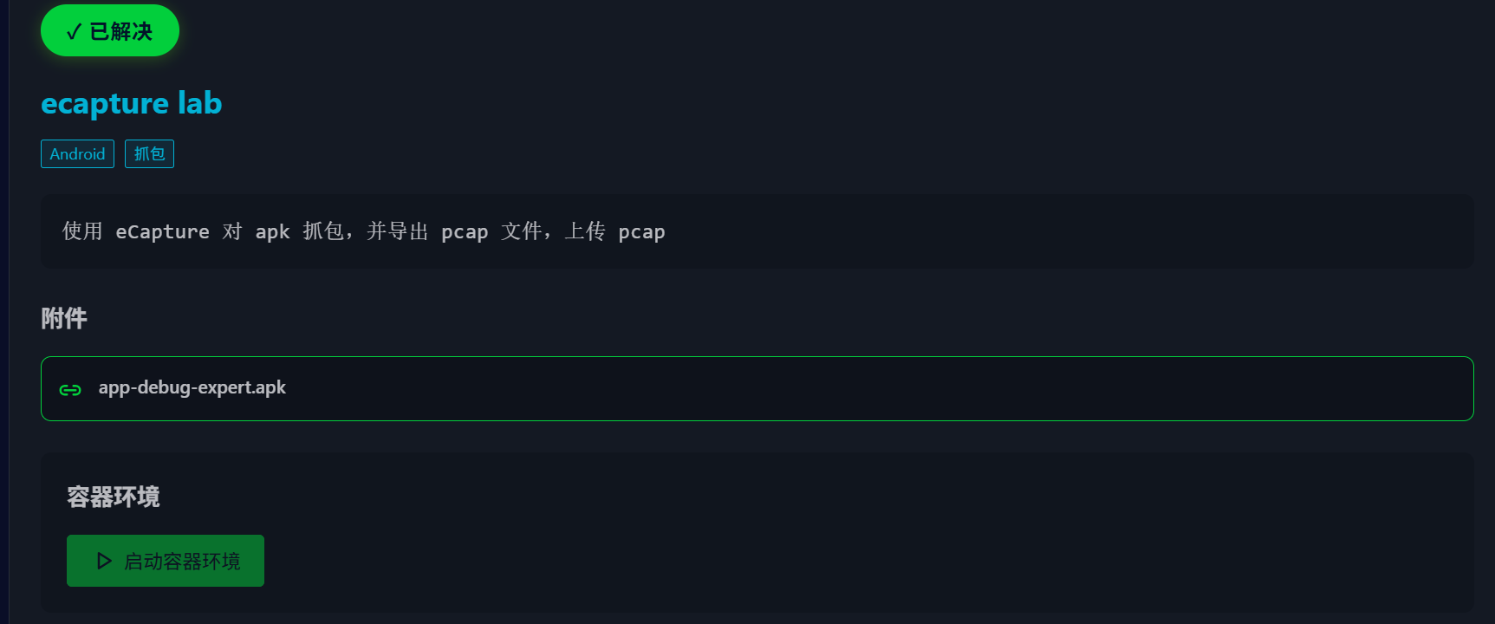The height and width of the screenshot is (624, 1495).
Task: Click the 使用 word starting the description
Action: pyautogui.click(x=82, y=231)
